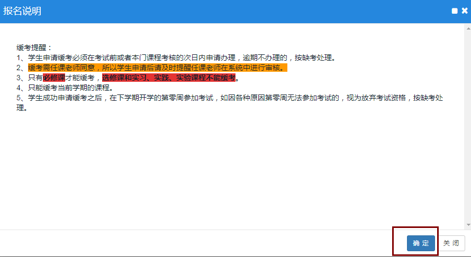Click red highlighted 选修课和实习 restriction text
This screenshot has height=257, width=471.
pos(168,78)
